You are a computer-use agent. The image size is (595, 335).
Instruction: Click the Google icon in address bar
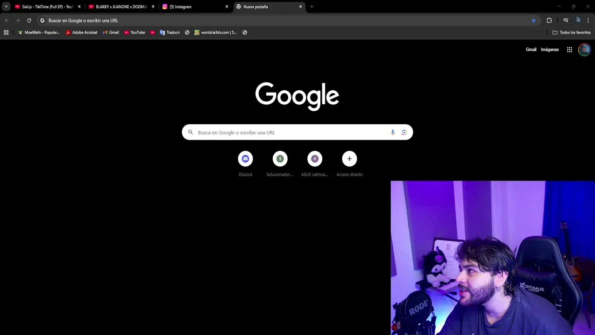click(x=42, y=20)
